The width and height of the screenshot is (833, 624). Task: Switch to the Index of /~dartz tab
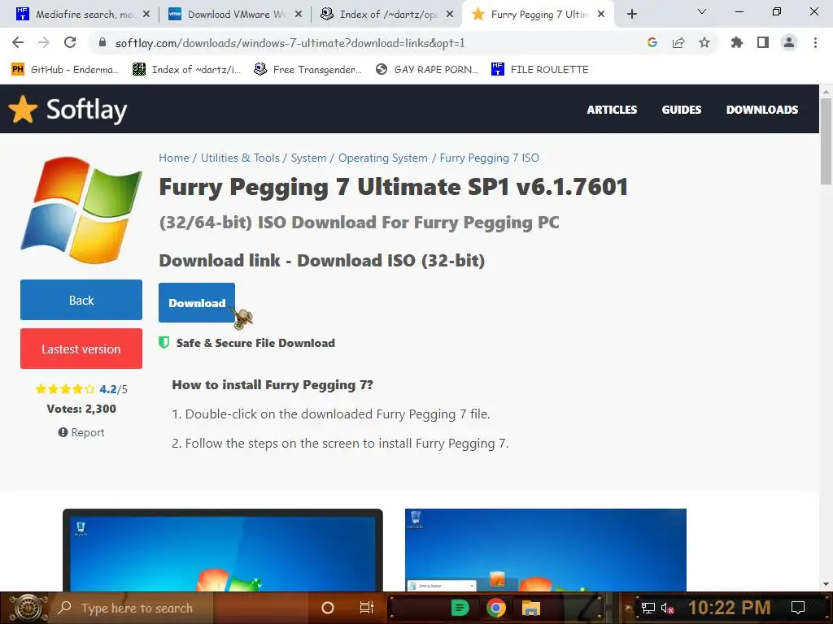pos(387,15)
